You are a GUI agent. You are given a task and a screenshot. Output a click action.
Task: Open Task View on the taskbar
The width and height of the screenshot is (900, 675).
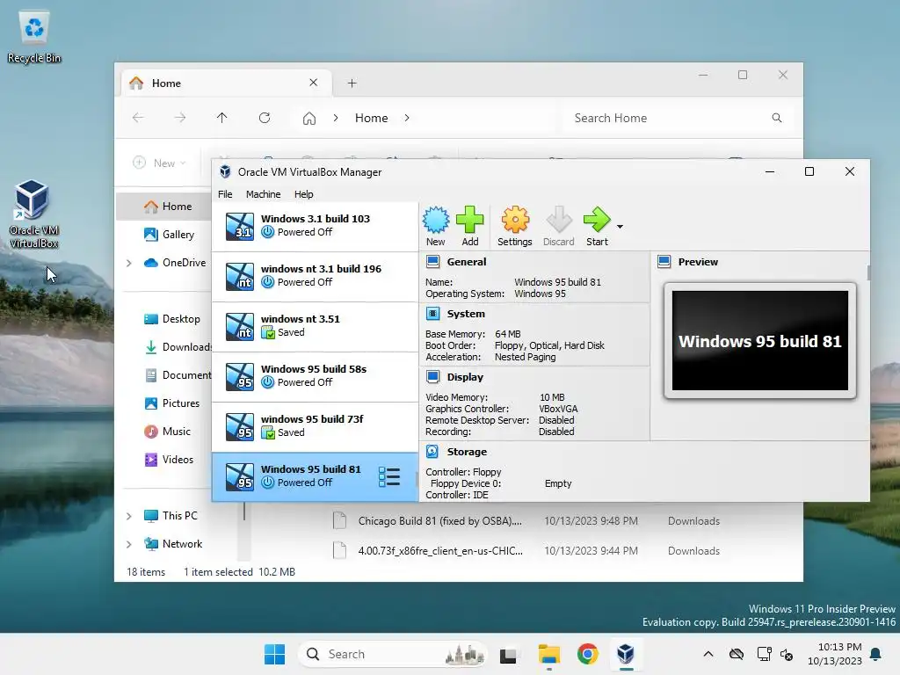point(508,655)
